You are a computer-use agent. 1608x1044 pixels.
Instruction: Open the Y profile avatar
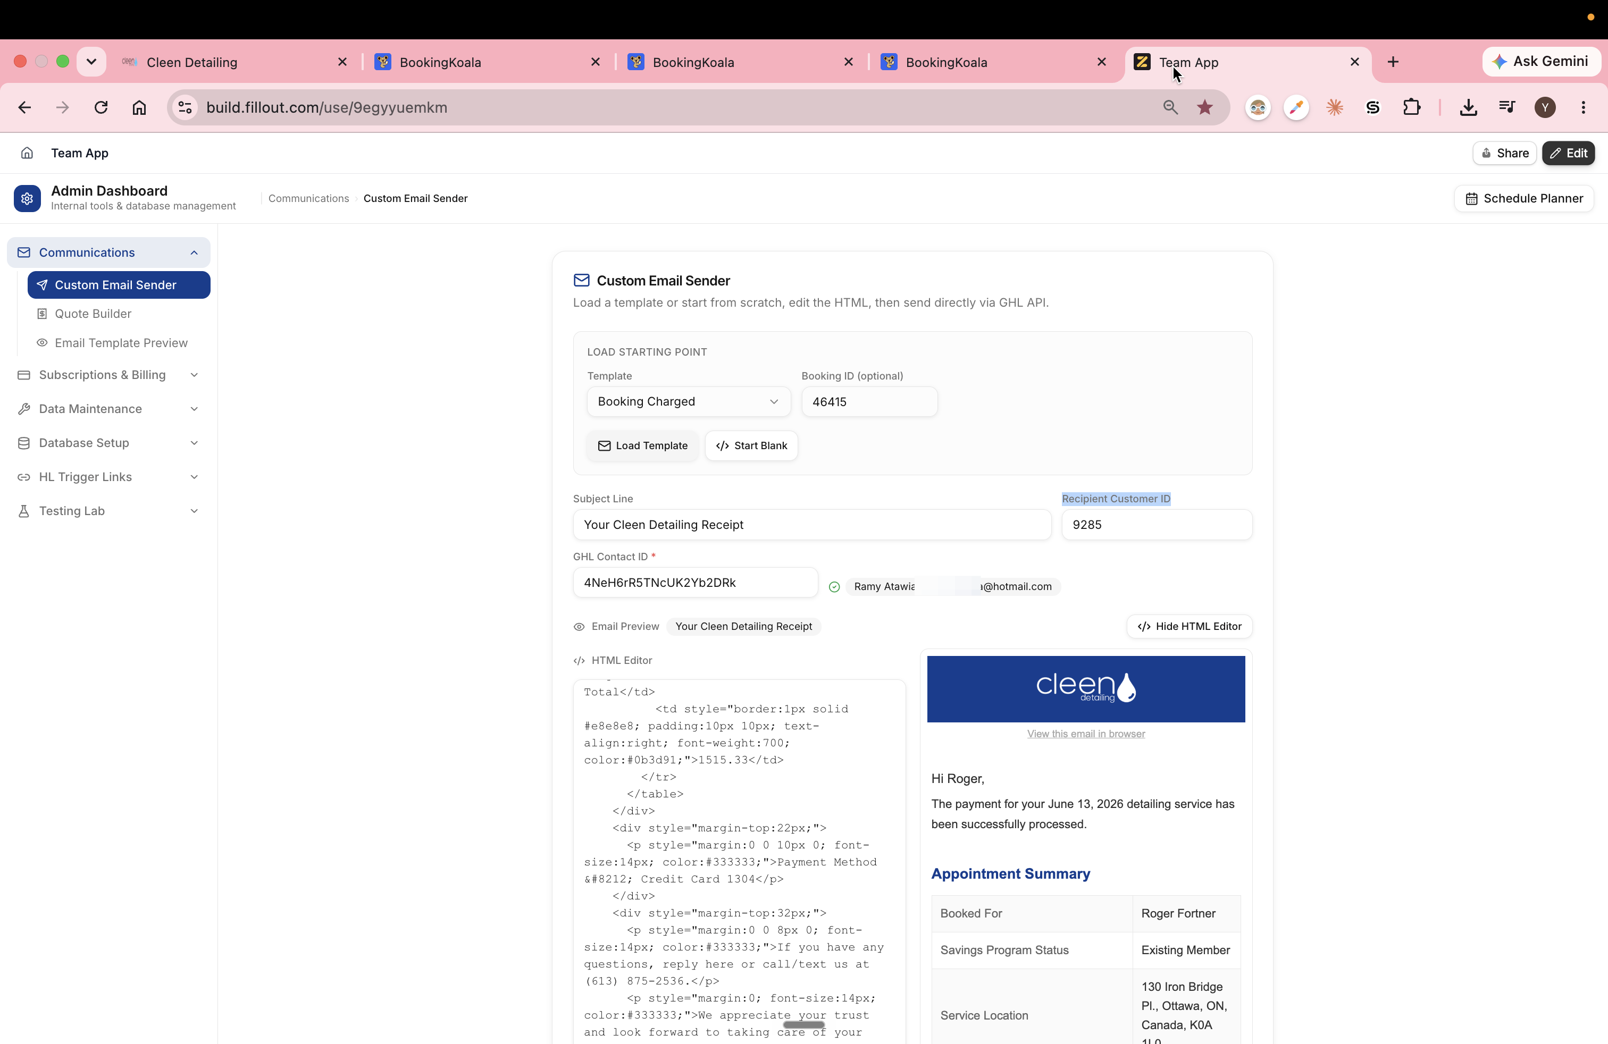[x=1545, y=107]
